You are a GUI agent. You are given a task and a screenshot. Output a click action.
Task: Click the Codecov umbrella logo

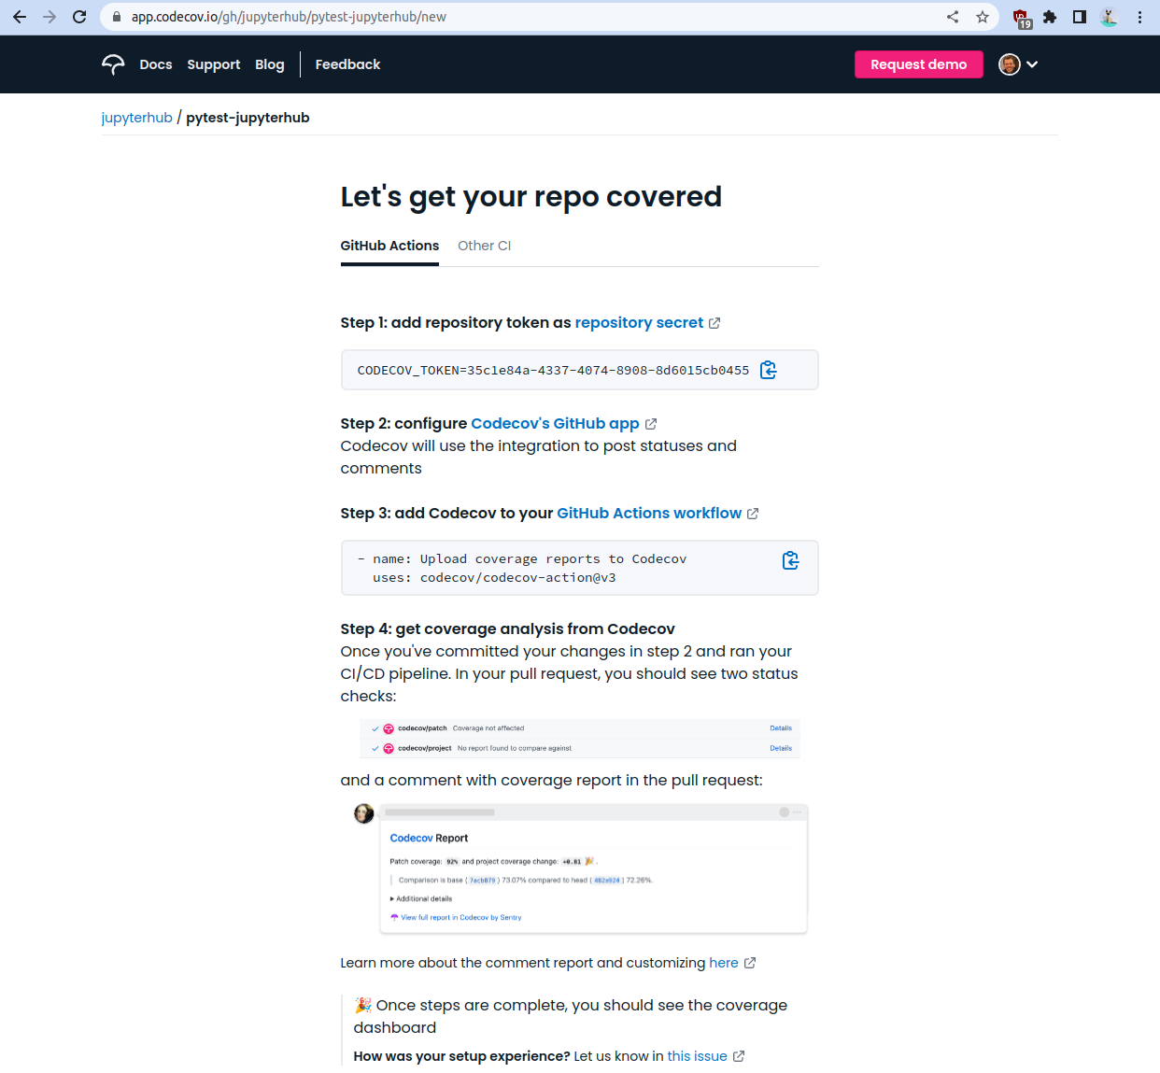point(112,64)
